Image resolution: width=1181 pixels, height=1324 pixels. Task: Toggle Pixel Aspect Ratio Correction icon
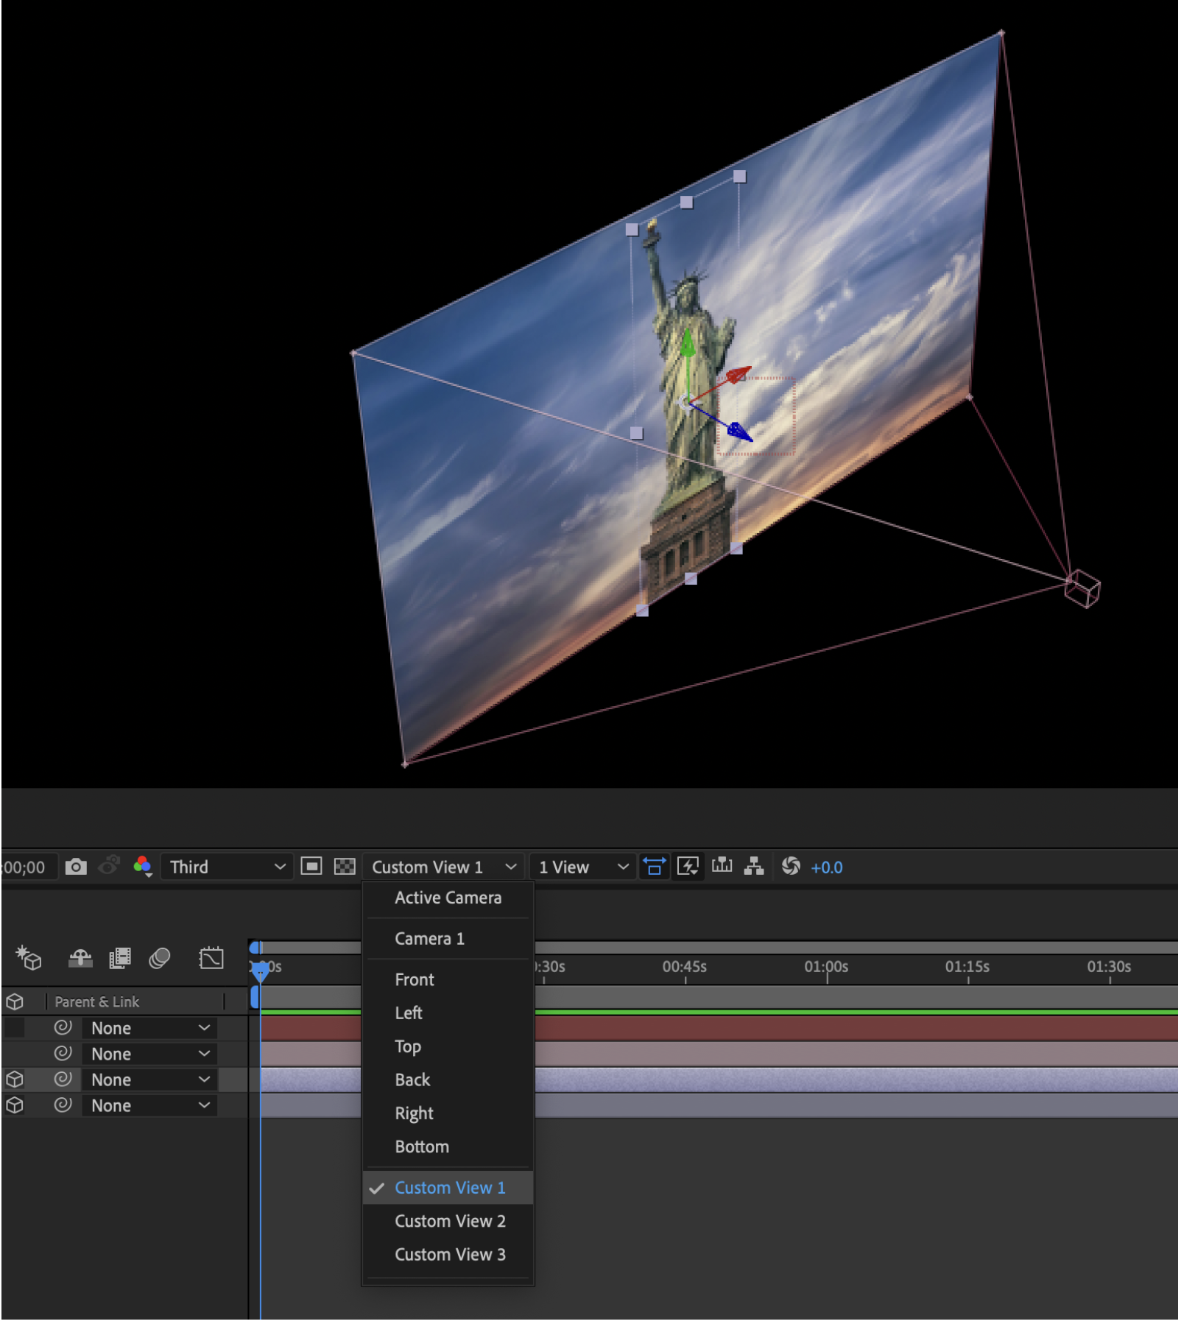tap(654, 867)
